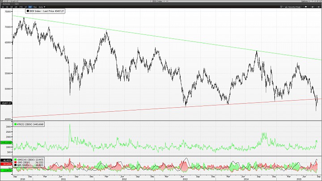Select the 3D time range

7,7
